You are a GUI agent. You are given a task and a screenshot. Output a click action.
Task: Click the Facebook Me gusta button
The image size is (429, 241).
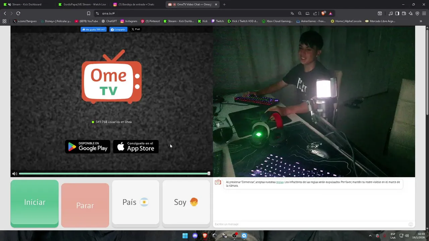[x=94, y=29]
